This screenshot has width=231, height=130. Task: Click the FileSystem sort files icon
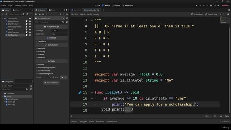pyautogui.click(x=31, y=89)
